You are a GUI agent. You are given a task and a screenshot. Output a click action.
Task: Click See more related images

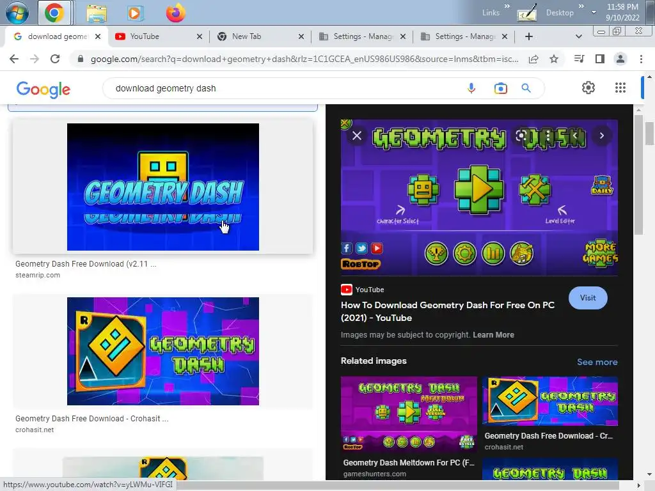(597, 362)
